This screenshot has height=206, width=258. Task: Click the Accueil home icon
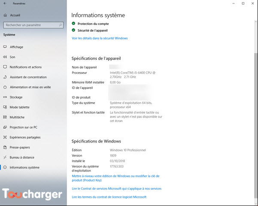coord(5,15)
